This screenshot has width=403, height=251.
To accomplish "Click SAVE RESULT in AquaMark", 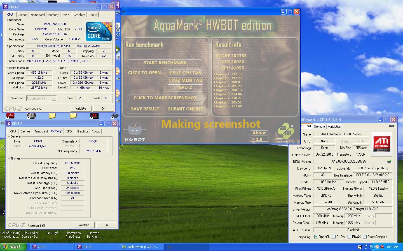I will click(x=145, y=109).
